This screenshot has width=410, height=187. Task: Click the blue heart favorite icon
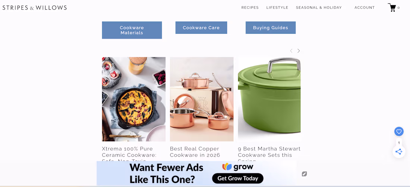(x=399, y=132)
